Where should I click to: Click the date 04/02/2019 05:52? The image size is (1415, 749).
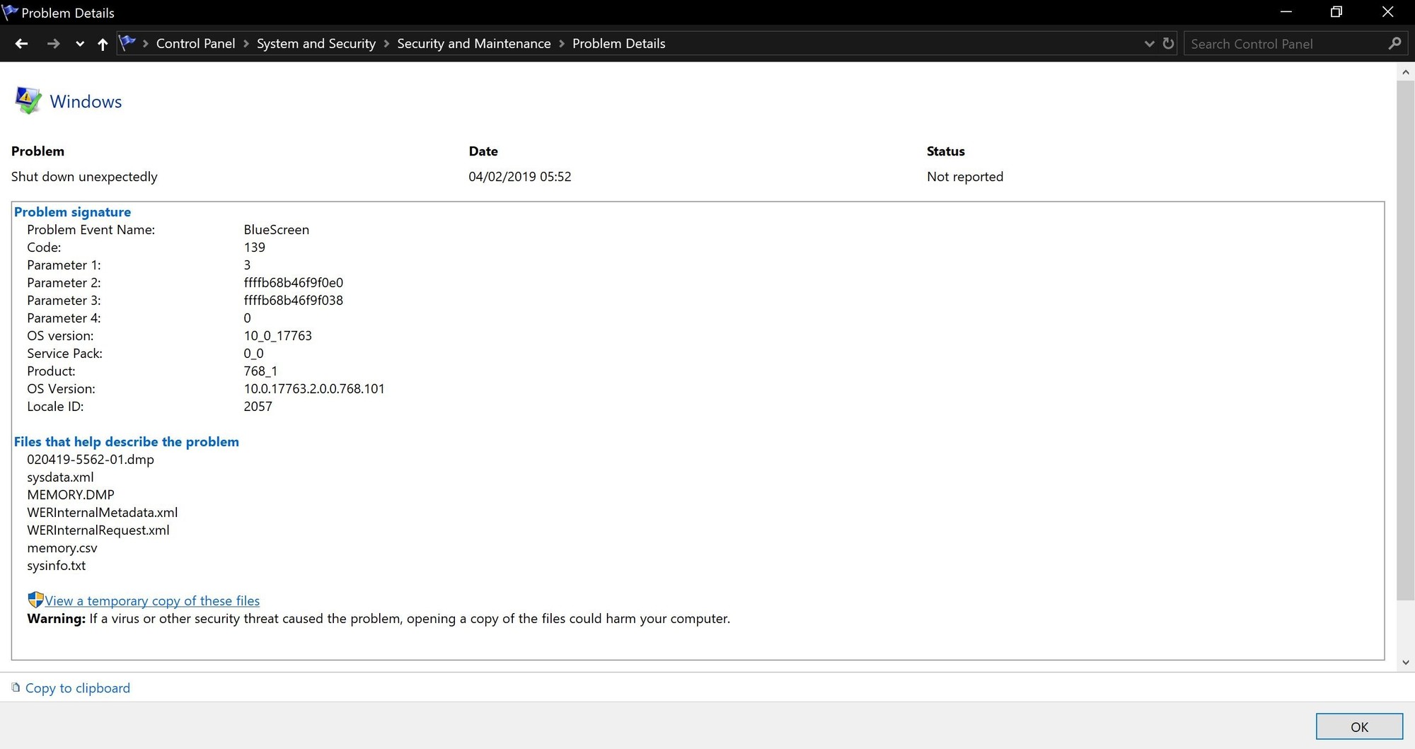pyautogui.click(x=520, y=177)
